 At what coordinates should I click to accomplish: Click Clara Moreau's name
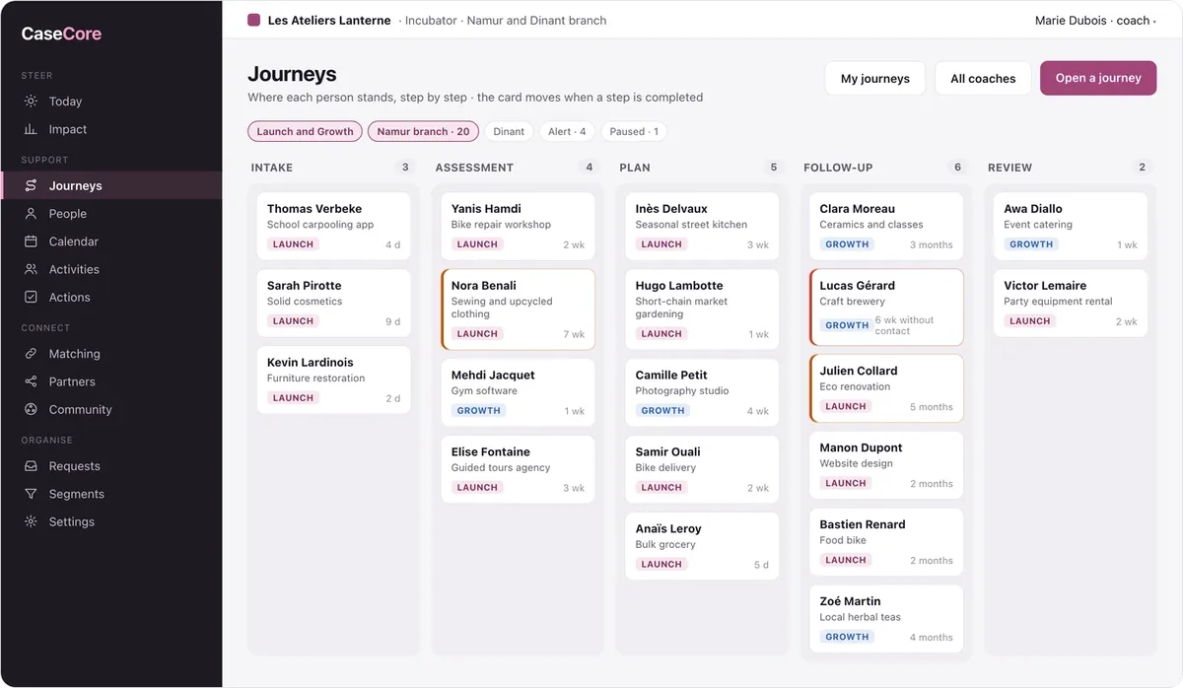(858, 209)
